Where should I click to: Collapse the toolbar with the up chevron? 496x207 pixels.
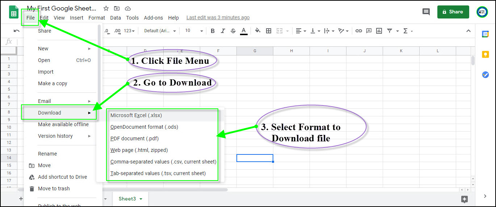click(x=468, y=31)
